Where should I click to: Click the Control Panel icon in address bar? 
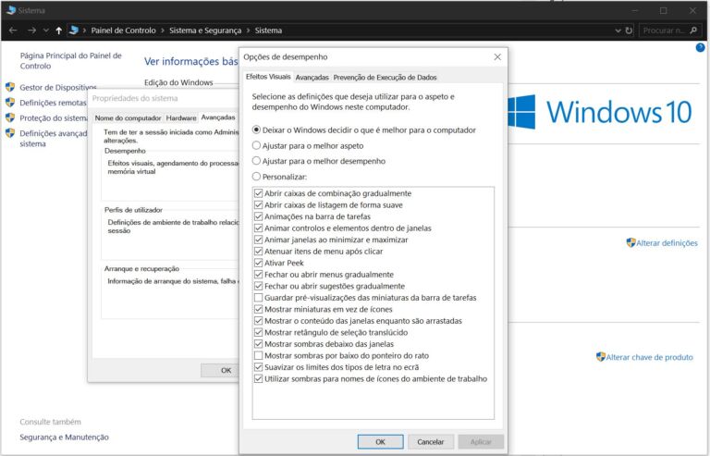74,31
